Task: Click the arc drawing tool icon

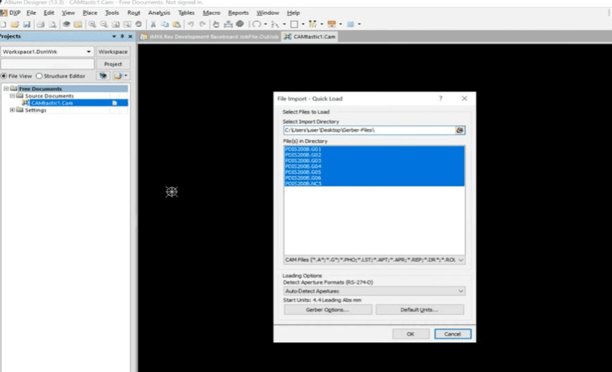Action: (256, 24)
